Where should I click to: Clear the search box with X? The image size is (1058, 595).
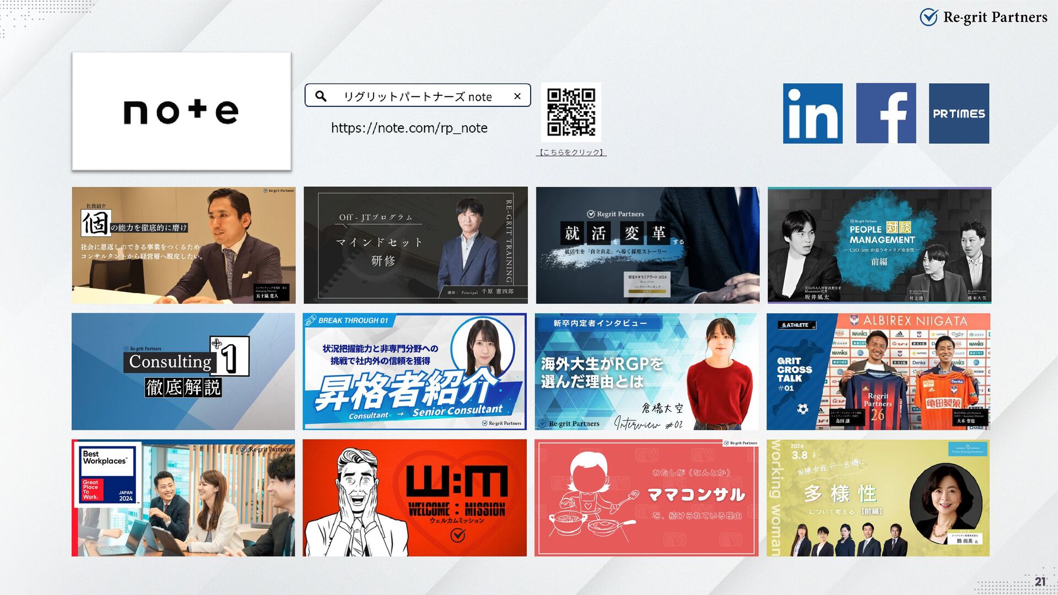point(517,96)
